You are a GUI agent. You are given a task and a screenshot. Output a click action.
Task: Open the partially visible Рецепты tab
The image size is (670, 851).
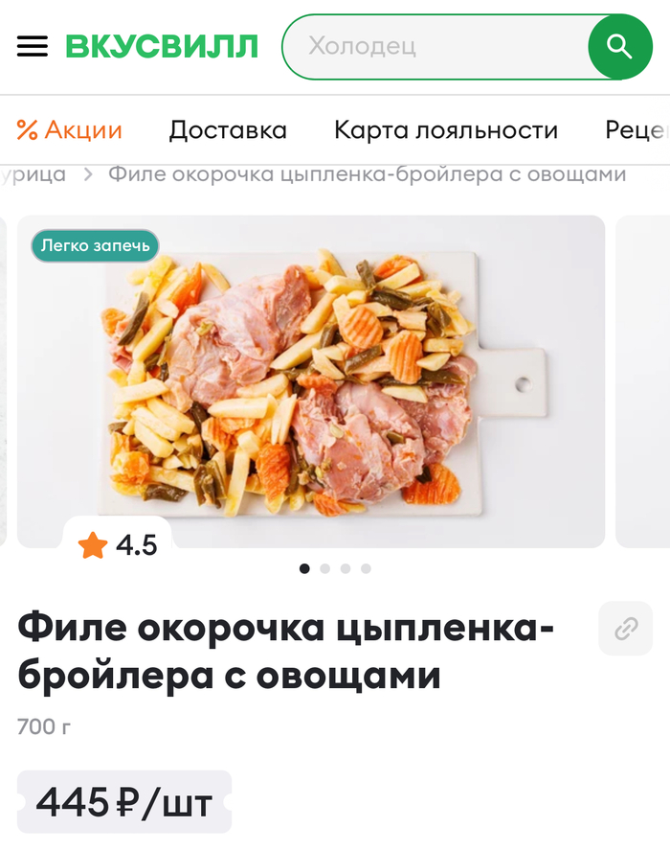tap(636, 130)
